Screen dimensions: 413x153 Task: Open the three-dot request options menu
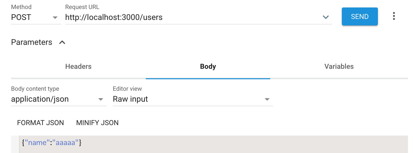[x=394, y=16]
